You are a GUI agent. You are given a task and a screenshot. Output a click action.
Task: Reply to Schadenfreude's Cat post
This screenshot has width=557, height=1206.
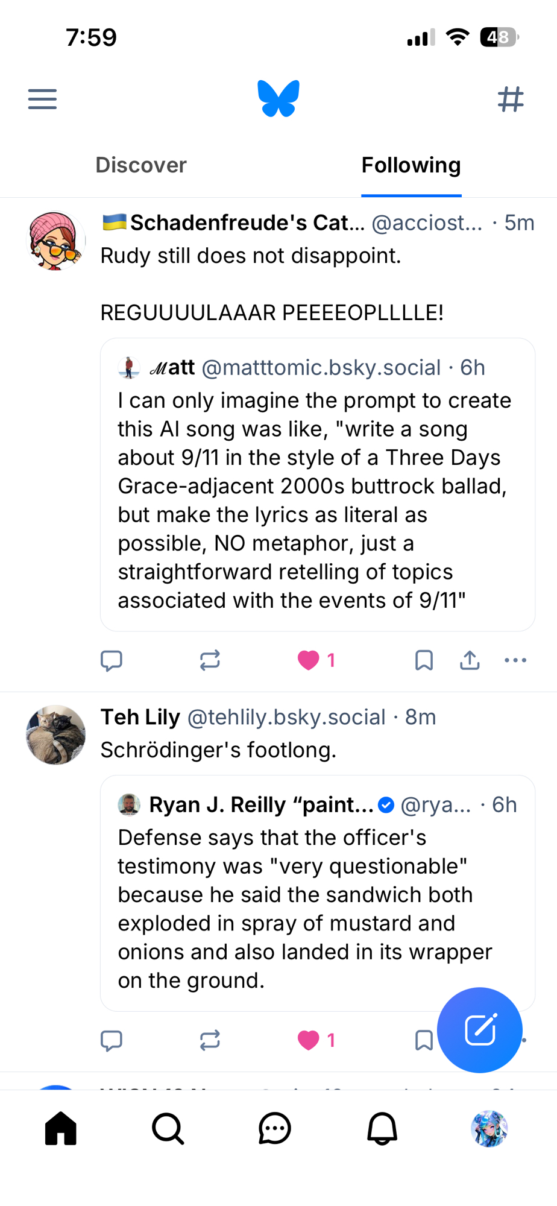[x=112, y=660]
